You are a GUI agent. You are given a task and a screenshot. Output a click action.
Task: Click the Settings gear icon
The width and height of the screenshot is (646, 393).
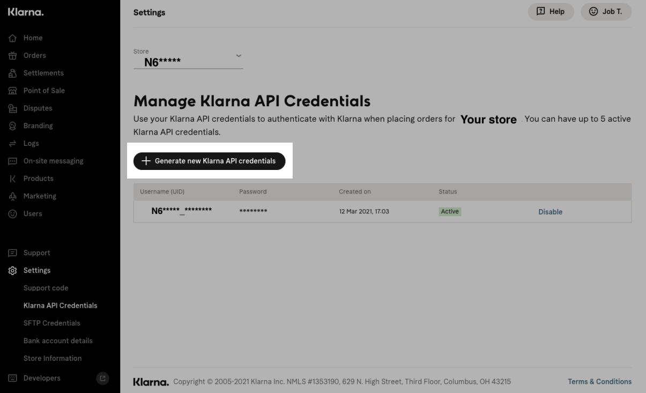12,271
